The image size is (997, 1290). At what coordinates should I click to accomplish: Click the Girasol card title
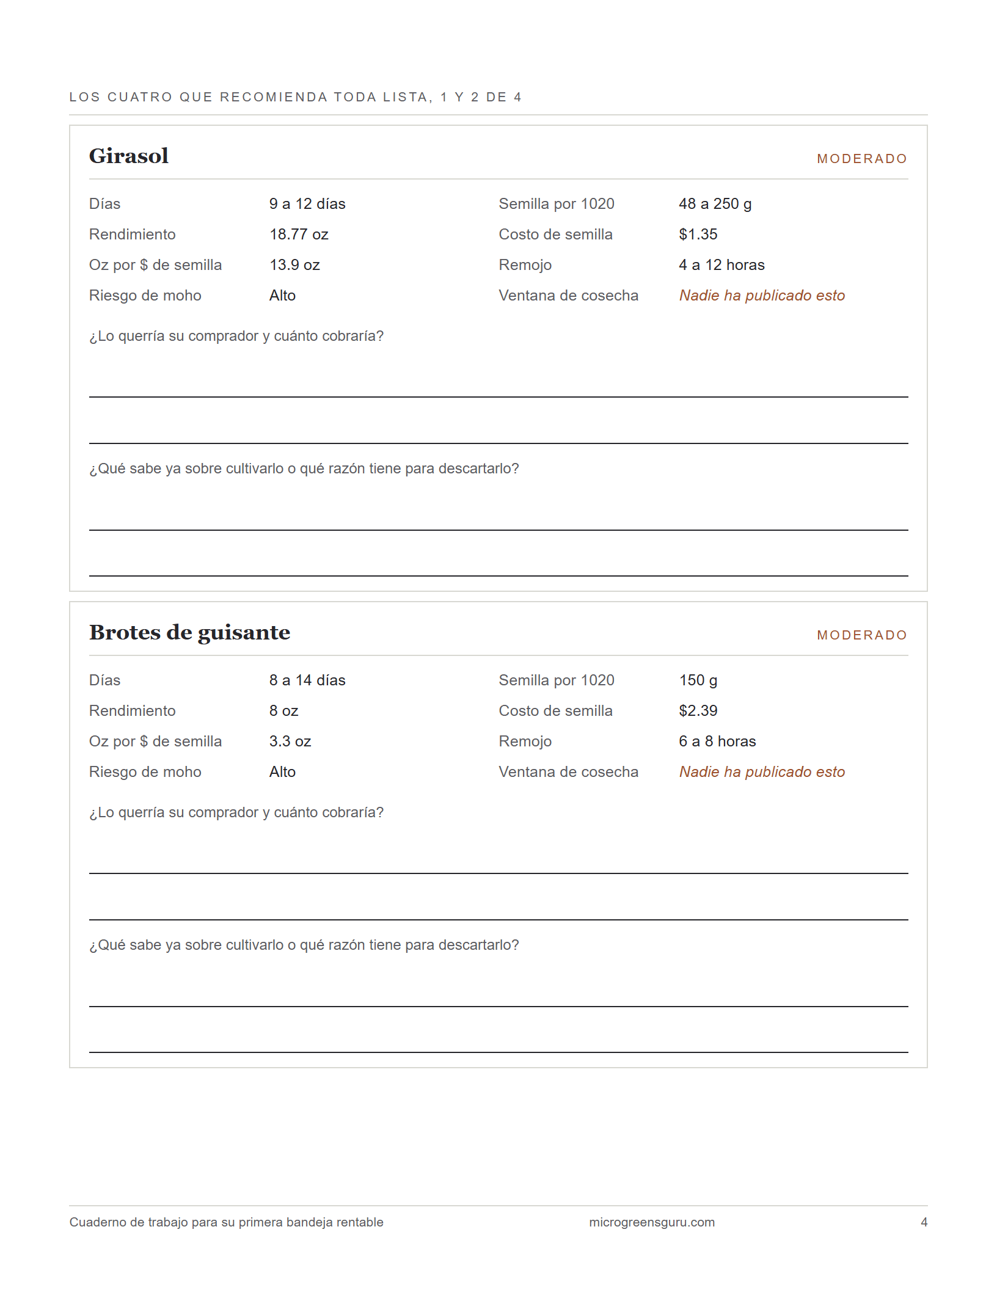point(129,156)
